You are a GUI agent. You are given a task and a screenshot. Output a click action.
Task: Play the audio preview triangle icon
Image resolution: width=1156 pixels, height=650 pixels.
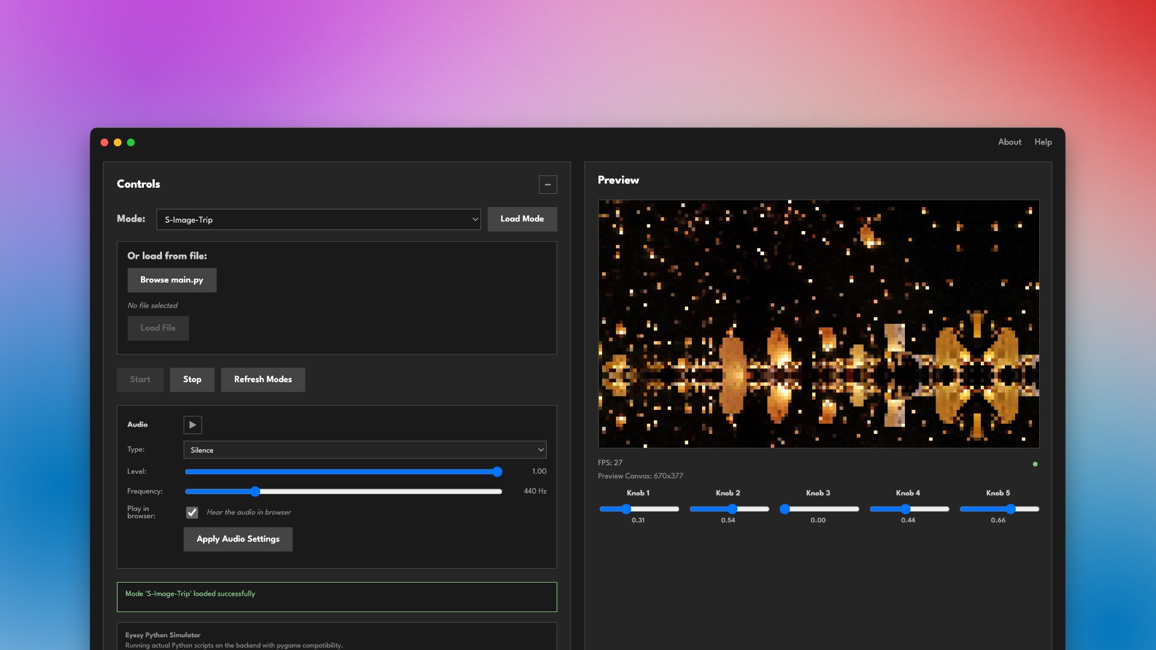coord(193,425)
